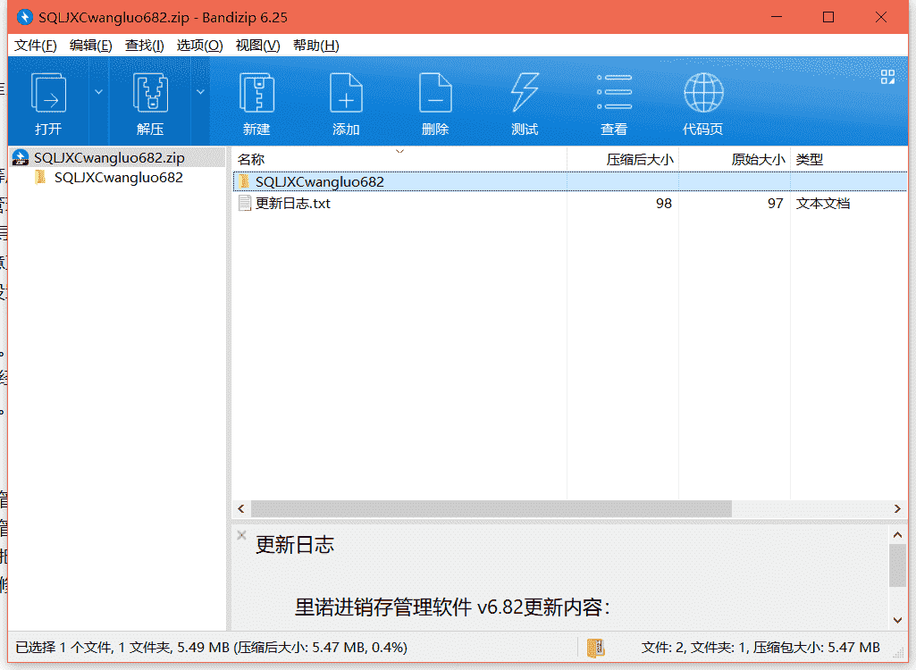Click the Test (测试) lightning icon
Image resolution: width=916 pixels, height=670 pixels.
tap(525, 92)
